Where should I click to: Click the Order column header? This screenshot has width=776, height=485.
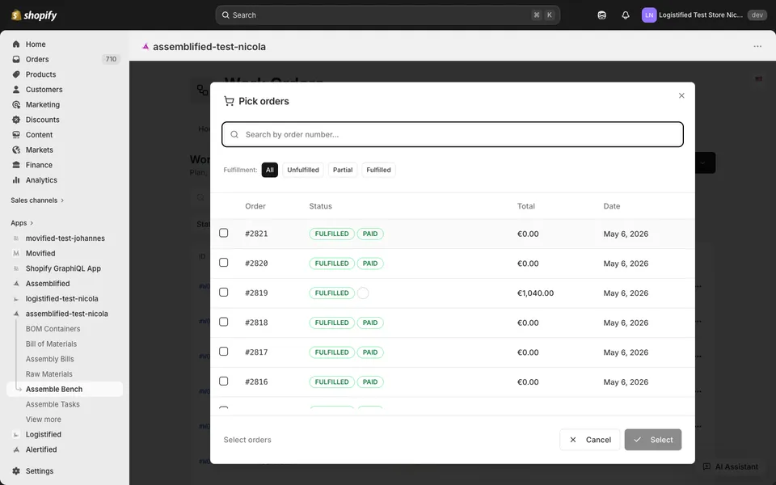[255, 206]
